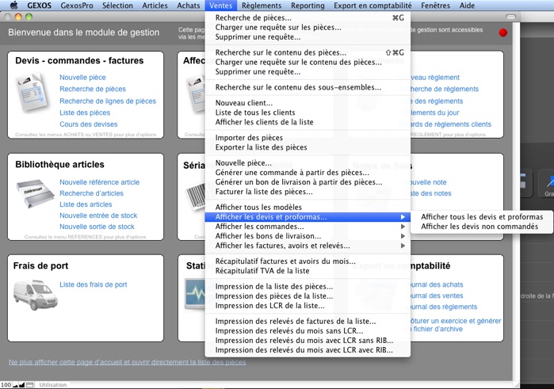
Task: Click the invoice document icon in Devis panel
Action: tap(32, 93)
